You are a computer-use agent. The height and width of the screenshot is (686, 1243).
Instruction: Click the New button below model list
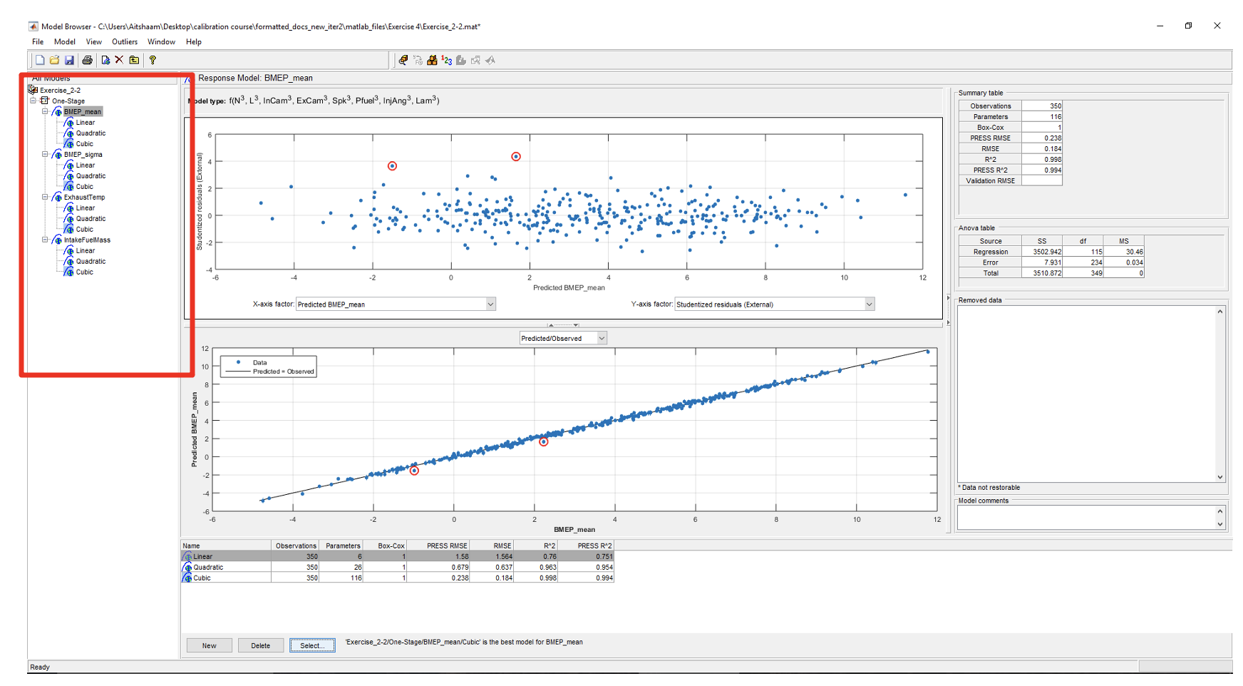click(x=210, y=646)
